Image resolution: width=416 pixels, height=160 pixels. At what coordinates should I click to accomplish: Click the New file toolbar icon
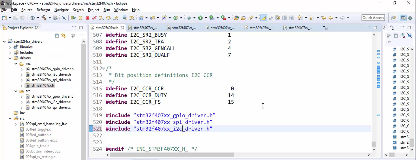4,18
